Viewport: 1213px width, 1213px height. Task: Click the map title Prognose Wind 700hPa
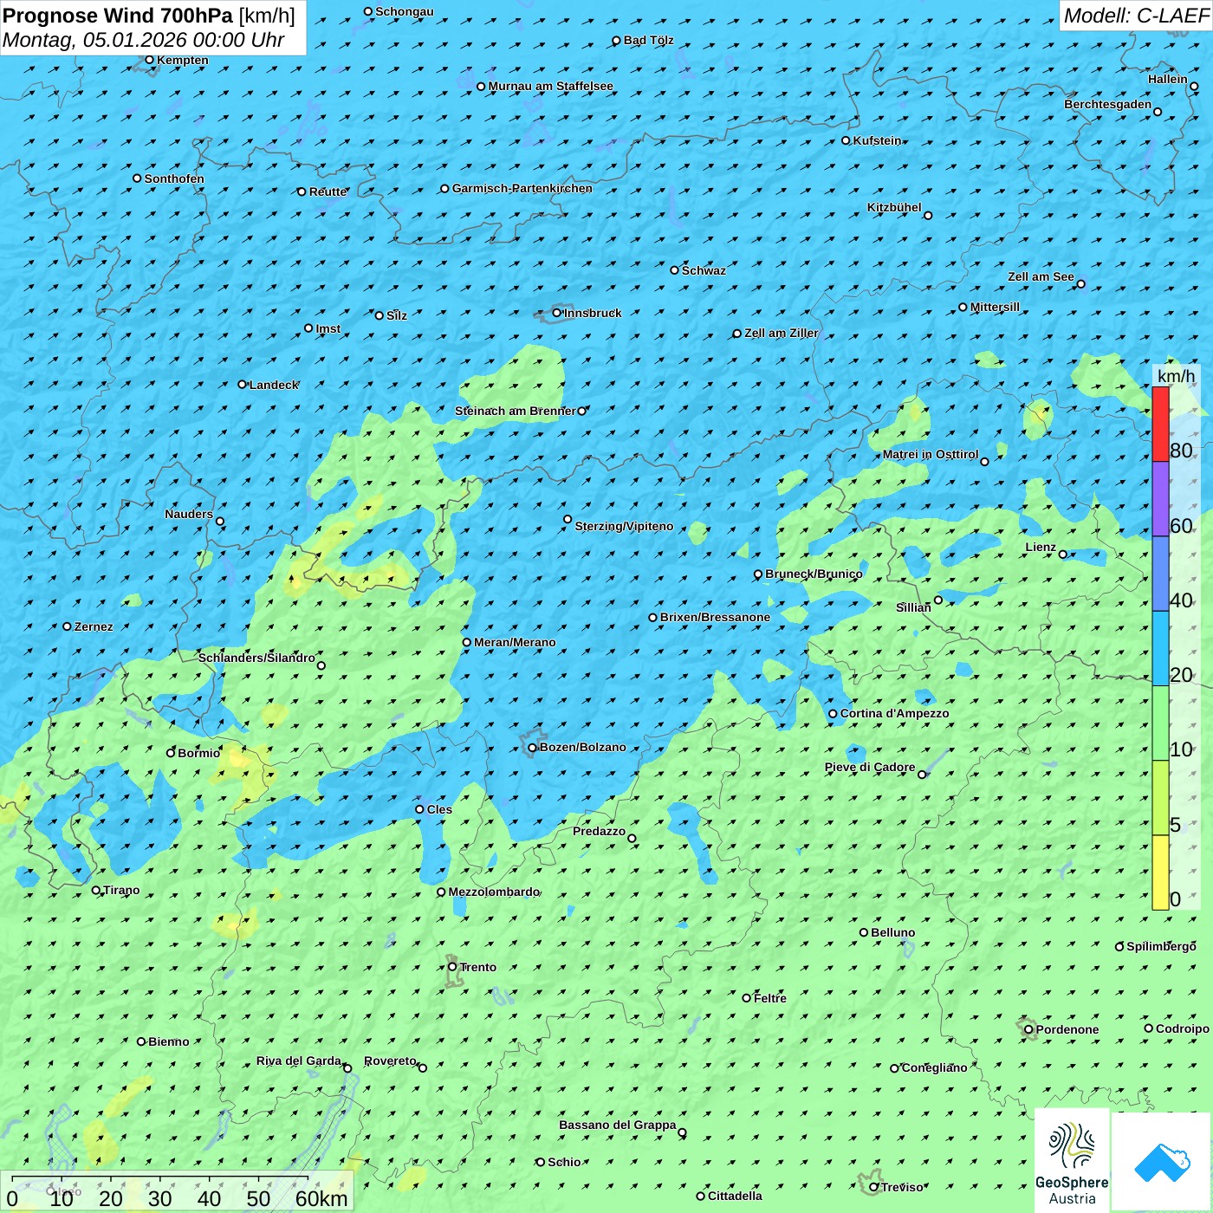[x=118, y=16]
